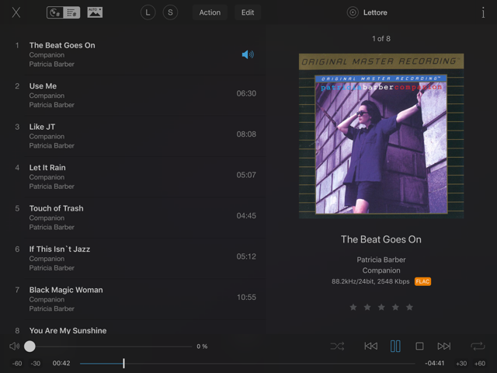Click the 10:55 duration of Black Magic Woman
Viewport: 497px width, 373px height.
(x=246, y=297)
